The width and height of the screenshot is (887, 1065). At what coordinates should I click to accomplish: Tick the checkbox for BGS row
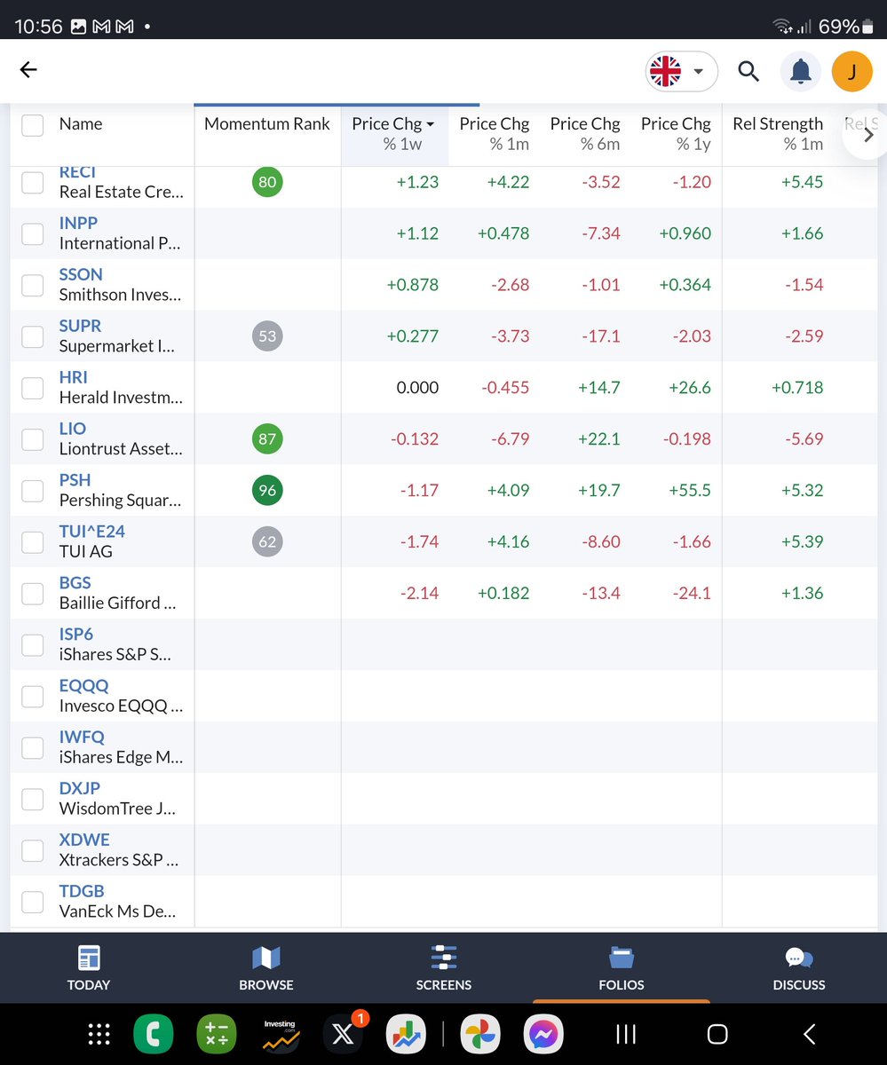click(x=33, y=593)
